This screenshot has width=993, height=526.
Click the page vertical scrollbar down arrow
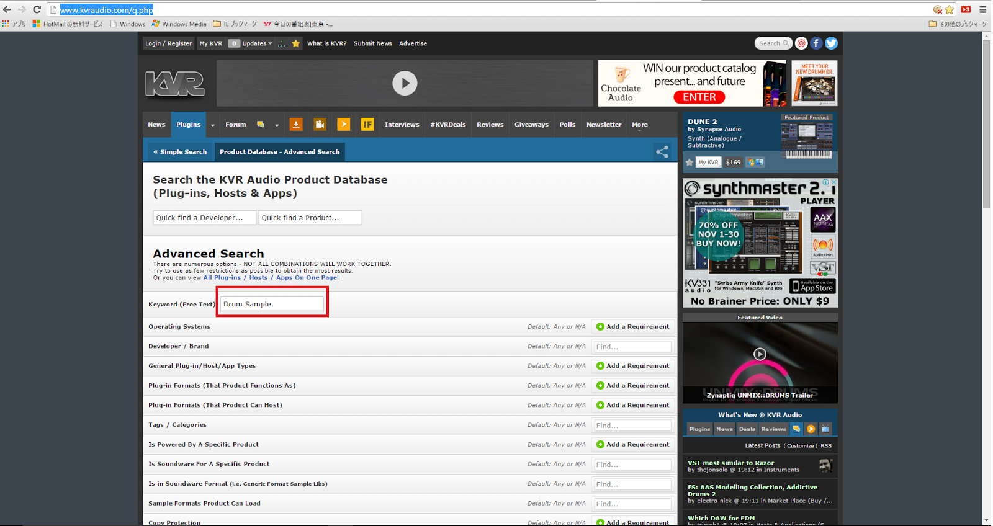[986, 520]
